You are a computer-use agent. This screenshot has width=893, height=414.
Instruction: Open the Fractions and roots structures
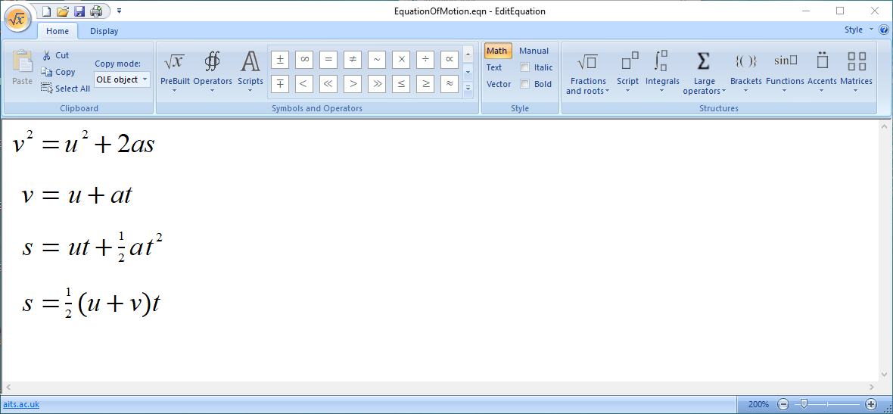click(x=588, y=73)
